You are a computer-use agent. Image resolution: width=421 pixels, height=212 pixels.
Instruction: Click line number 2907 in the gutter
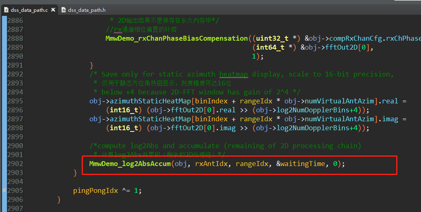pyautogui.click(x=15, y=208)
